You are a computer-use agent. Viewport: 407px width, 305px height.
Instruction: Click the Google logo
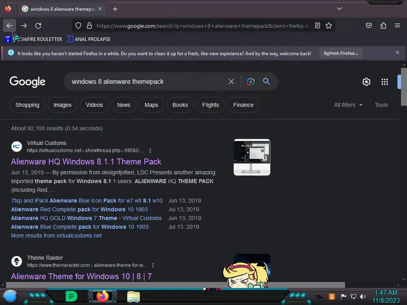[x=27, y=82]
